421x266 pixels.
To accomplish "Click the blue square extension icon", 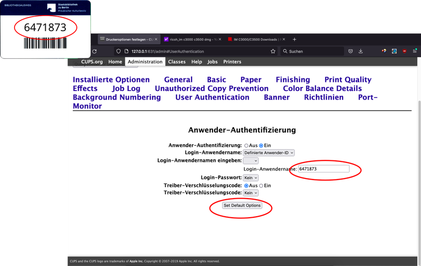I will (x=394, y=51).
